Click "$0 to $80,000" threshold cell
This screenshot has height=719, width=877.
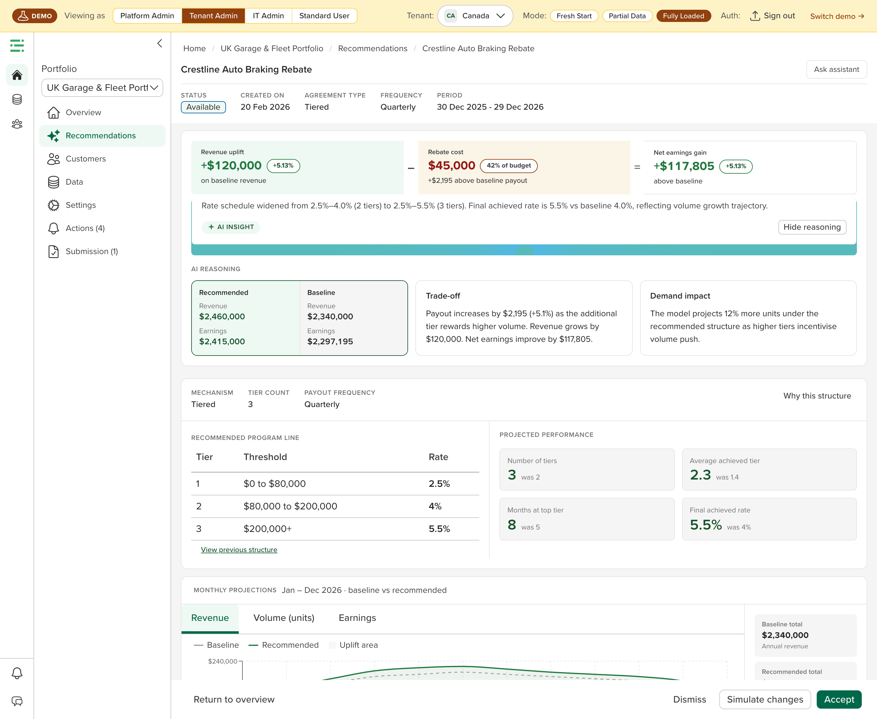274,484
